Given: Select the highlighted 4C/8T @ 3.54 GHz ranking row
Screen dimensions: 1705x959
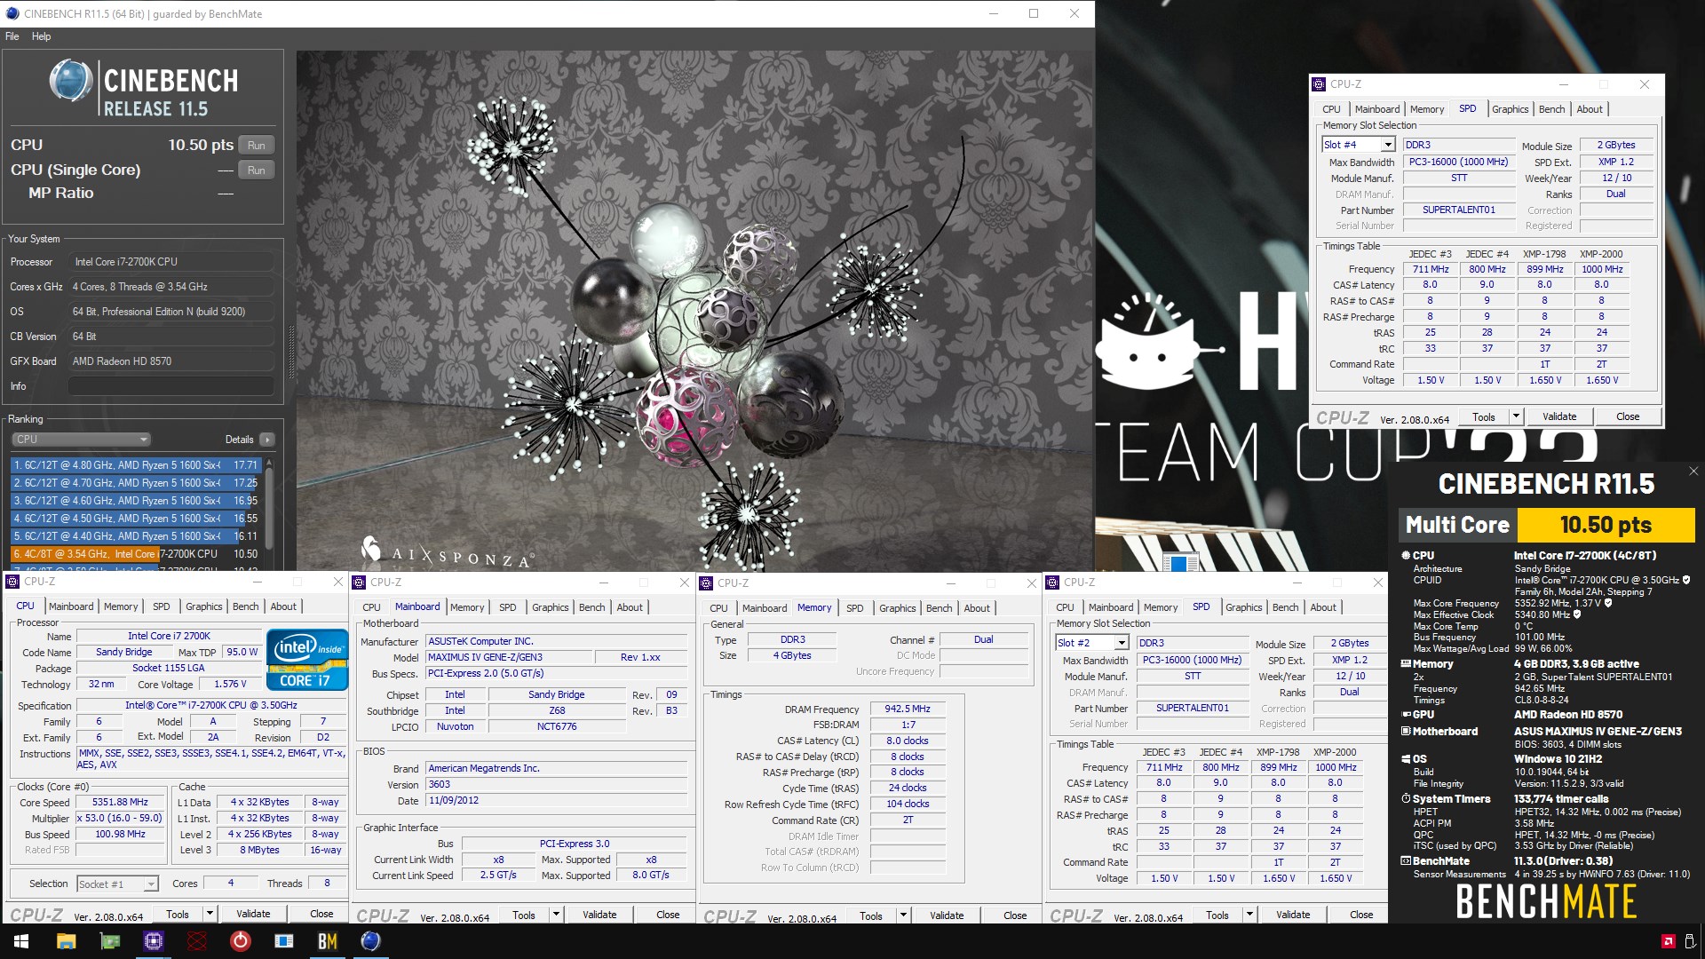Looking at the screenshot, I should (x=135, y=554).
